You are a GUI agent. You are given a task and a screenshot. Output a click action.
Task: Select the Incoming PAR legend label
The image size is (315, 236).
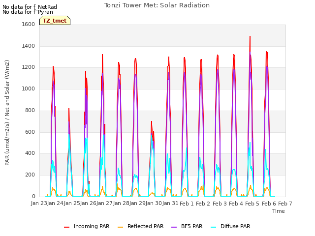click(x=92, y=226)
